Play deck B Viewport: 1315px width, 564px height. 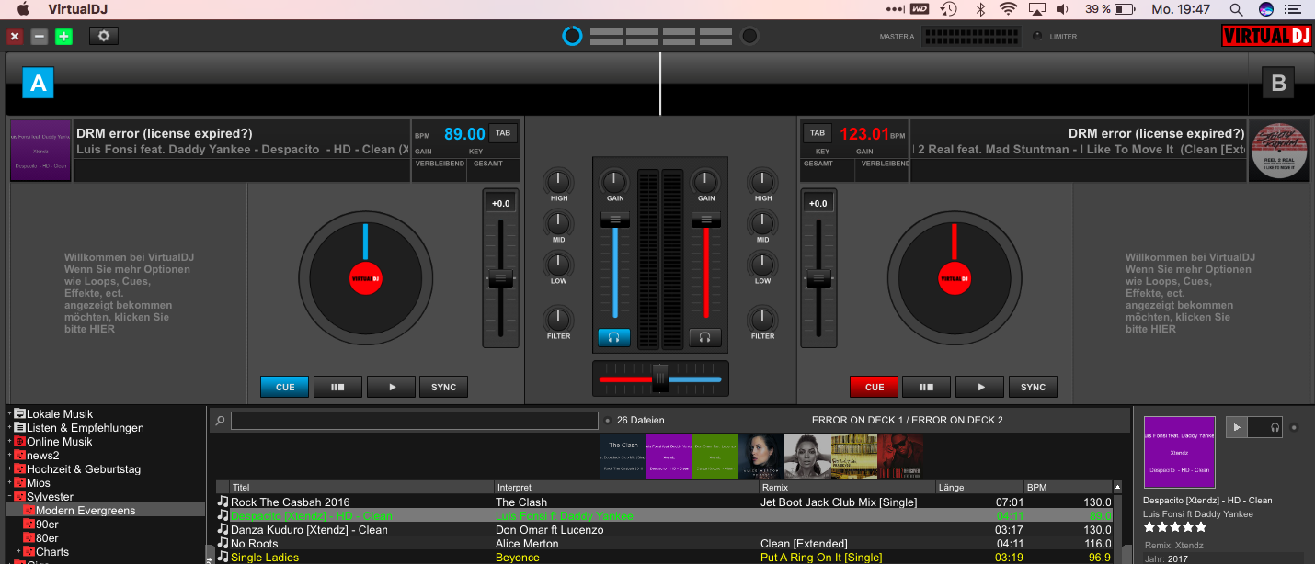[x=979, y=387]
